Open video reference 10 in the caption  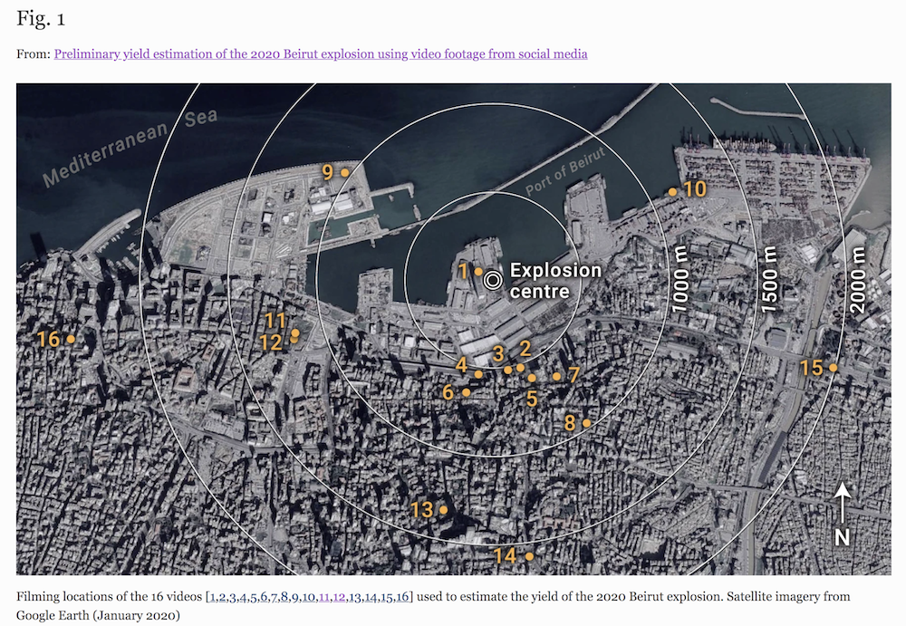(308, 596)
